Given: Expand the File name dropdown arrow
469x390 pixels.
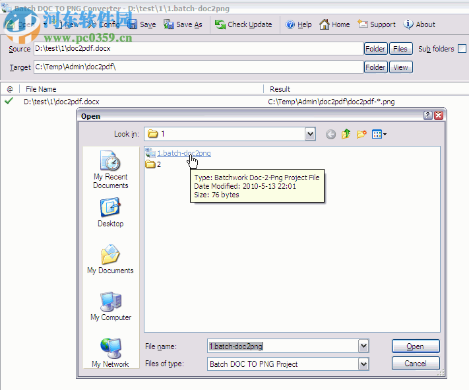Looking at the screenshot, I should click(363, 346).
